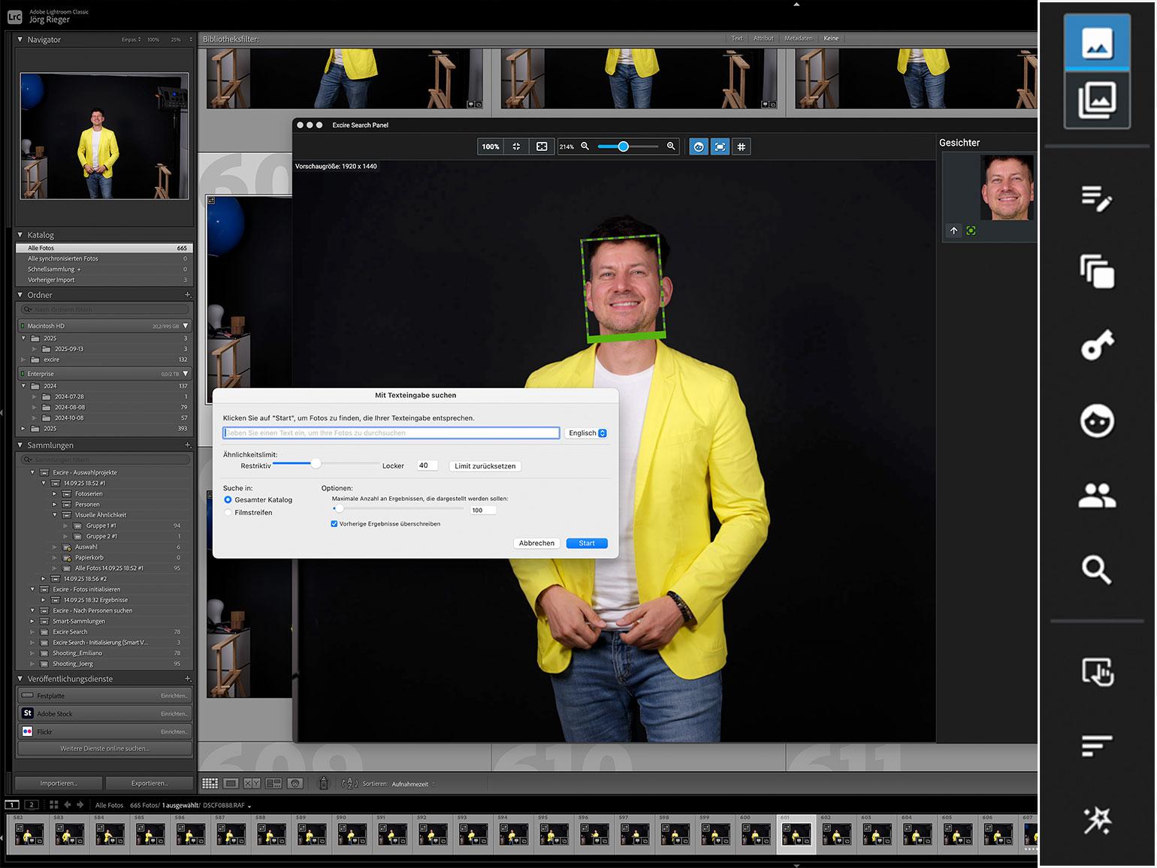Open the Englisch language dropdown

point(586,433)
